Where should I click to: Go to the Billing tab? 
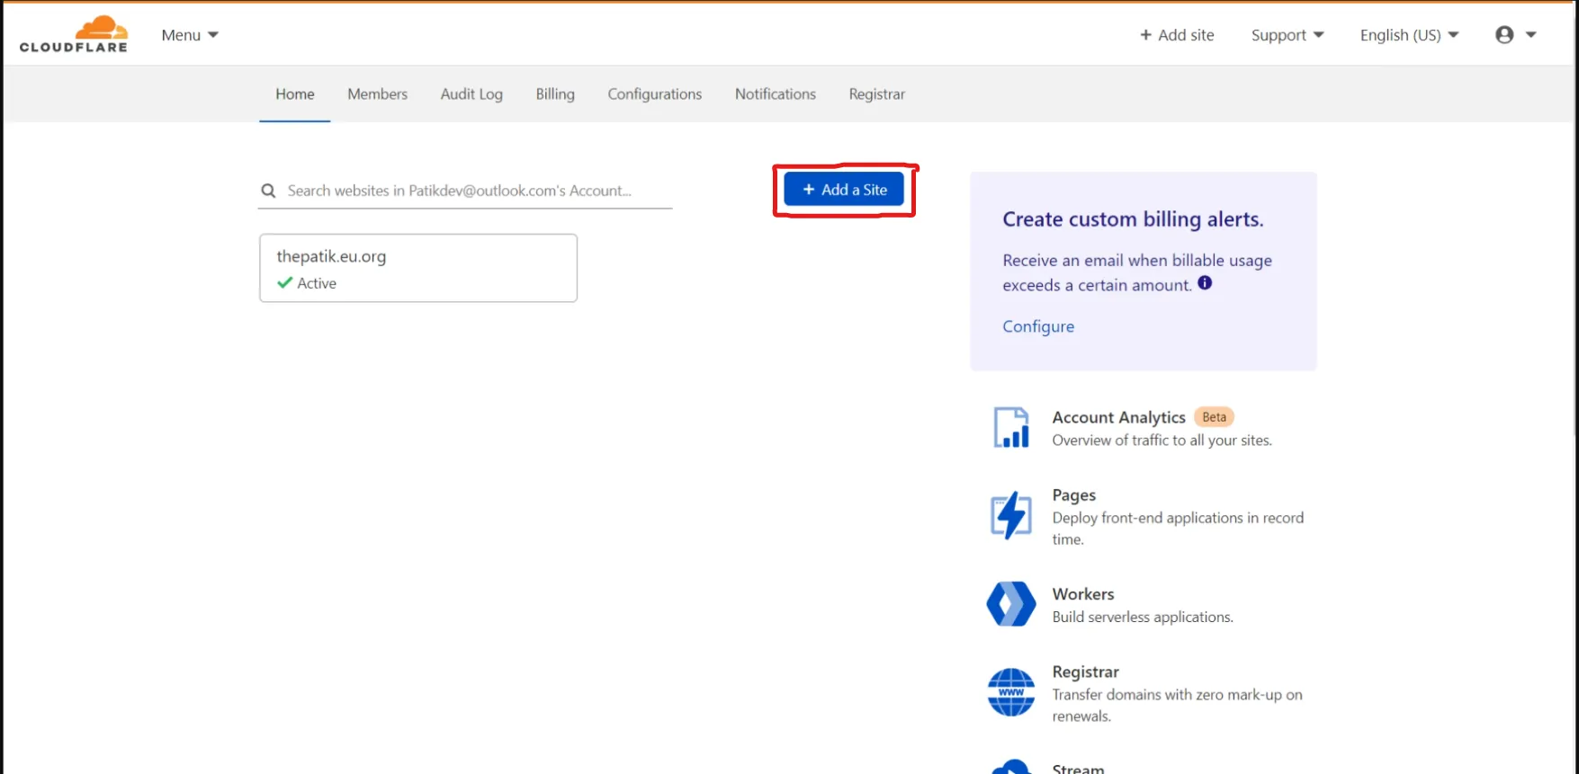(555, 94)
